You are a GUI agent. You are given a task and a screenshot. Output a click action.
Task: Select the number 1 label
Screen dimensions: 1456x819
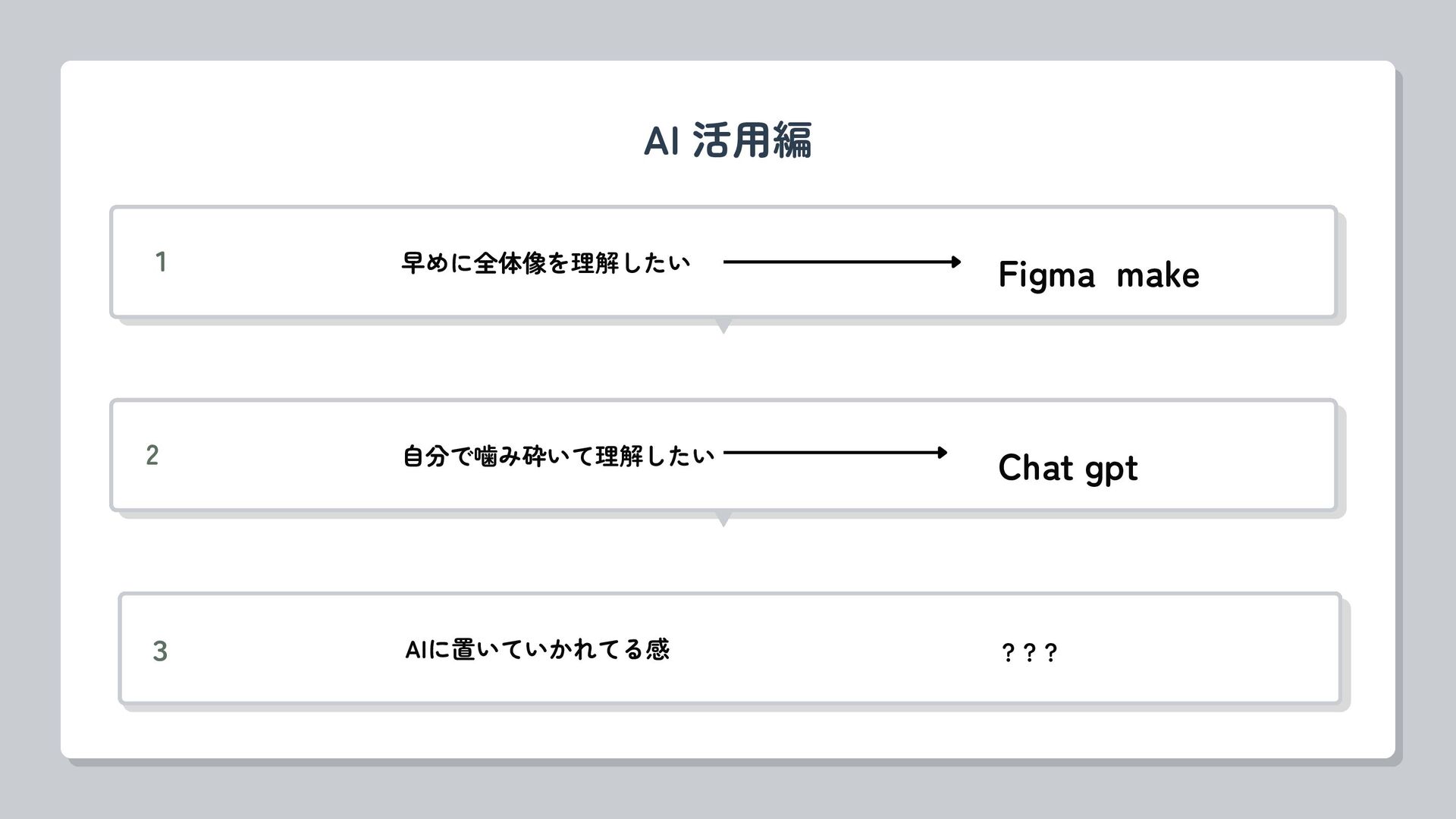tap(161, 262)
